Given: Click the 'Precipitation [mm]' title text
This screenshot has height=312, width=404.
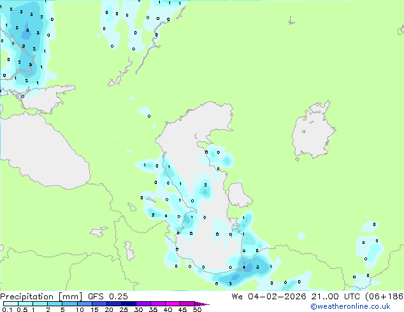Looking at the screenshot, I should point(41,297).
